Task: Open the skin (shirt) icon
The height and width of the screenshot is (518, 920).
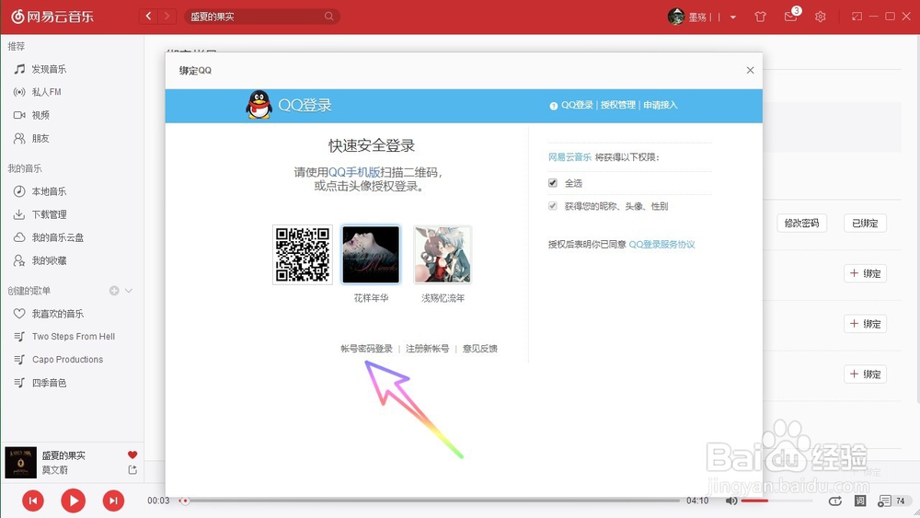Action: pos(761,17)
